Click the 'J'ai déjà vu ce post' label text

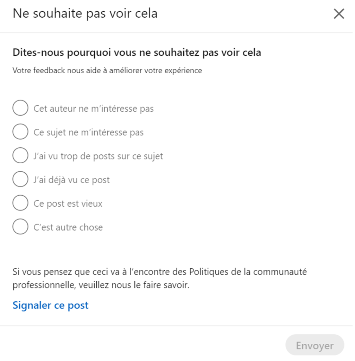pos(72,180)
